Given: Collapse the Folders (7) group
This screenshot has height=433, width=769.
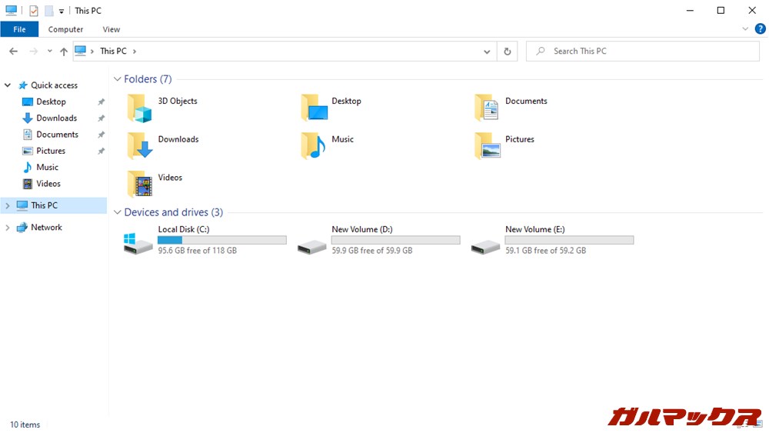Looking at the screenshot, I should tap(118, 79).
